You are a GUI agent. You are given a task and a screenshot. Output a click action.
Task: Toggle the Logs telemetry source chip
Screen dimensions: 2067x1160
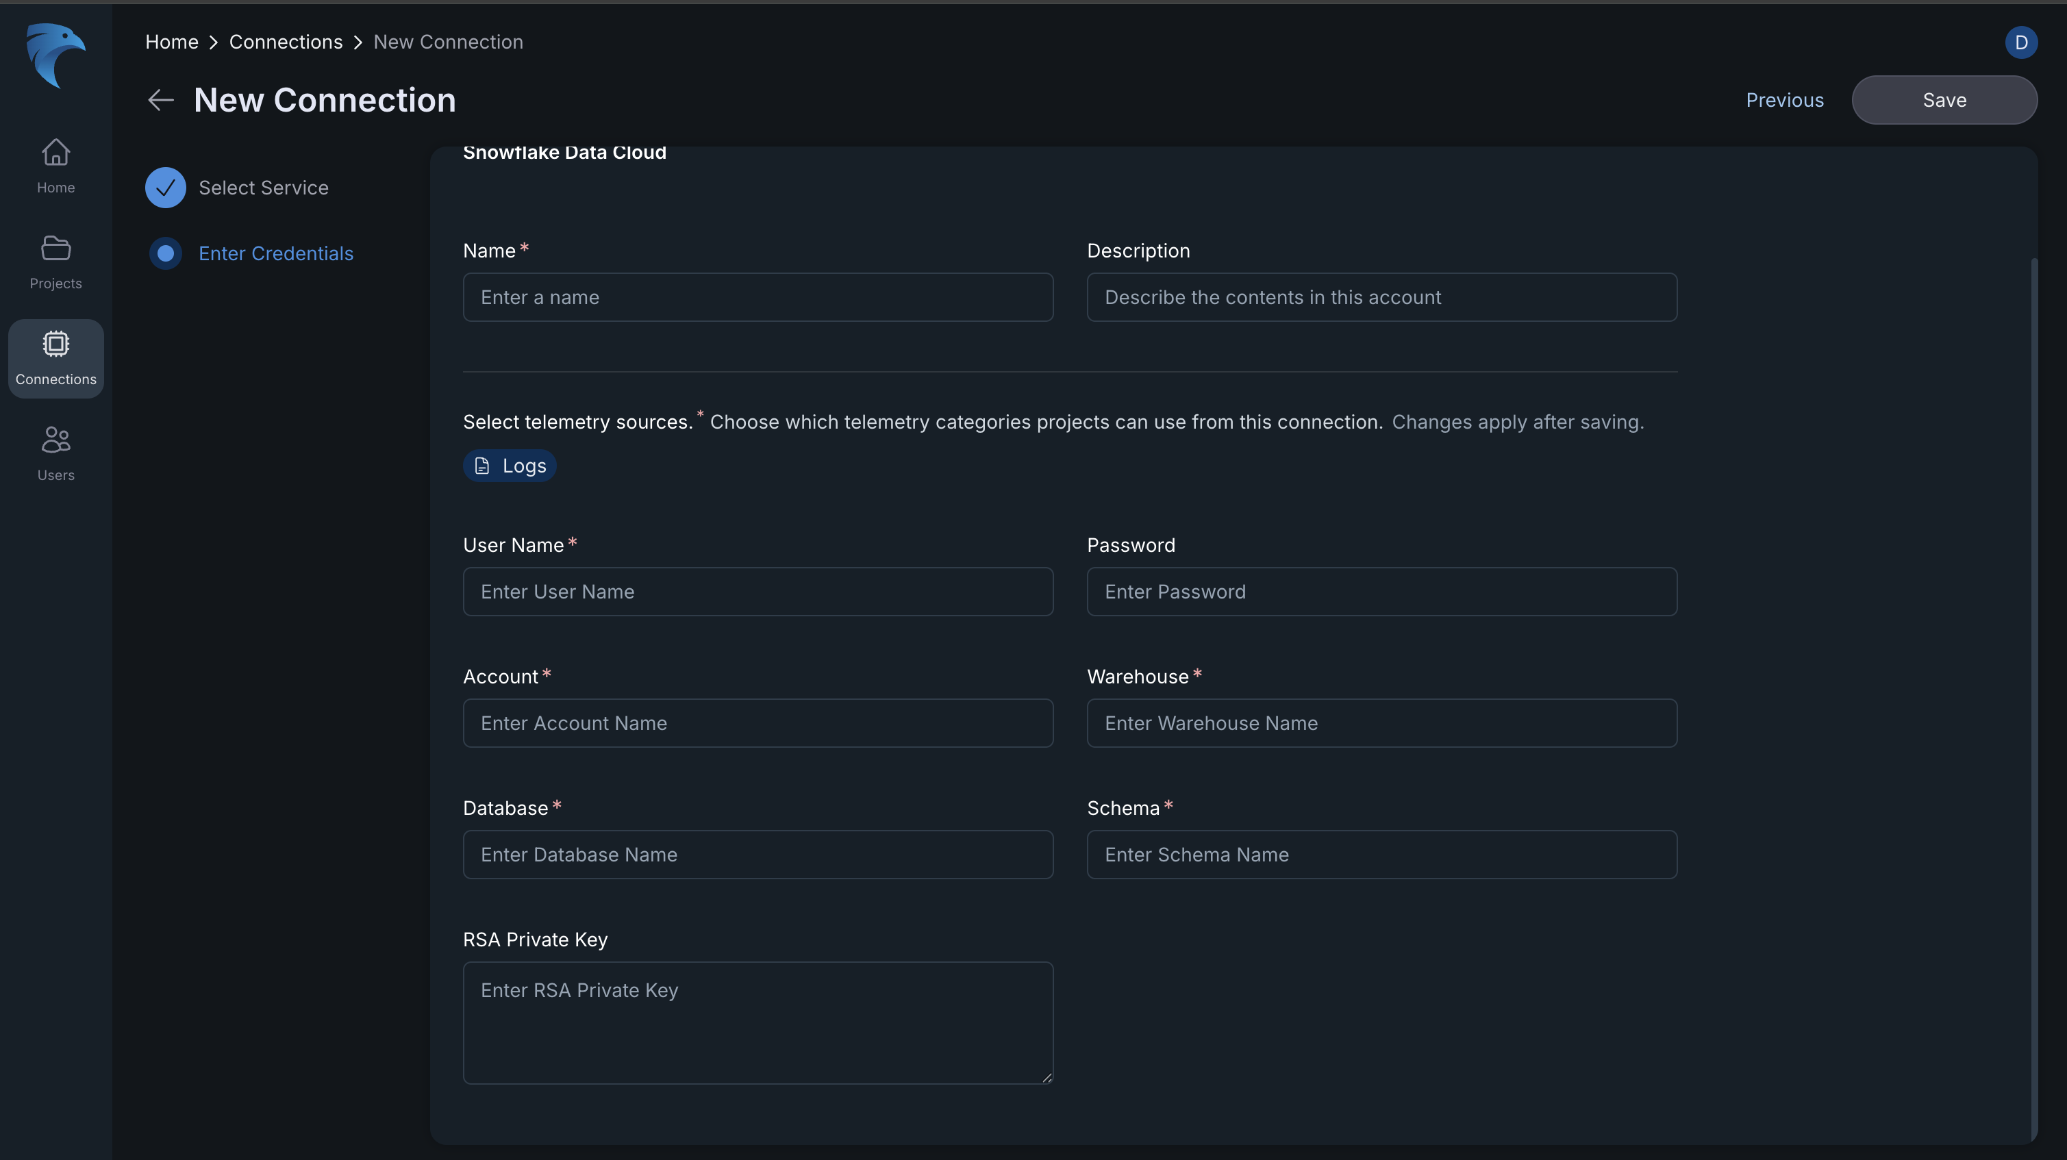point(510,466)
